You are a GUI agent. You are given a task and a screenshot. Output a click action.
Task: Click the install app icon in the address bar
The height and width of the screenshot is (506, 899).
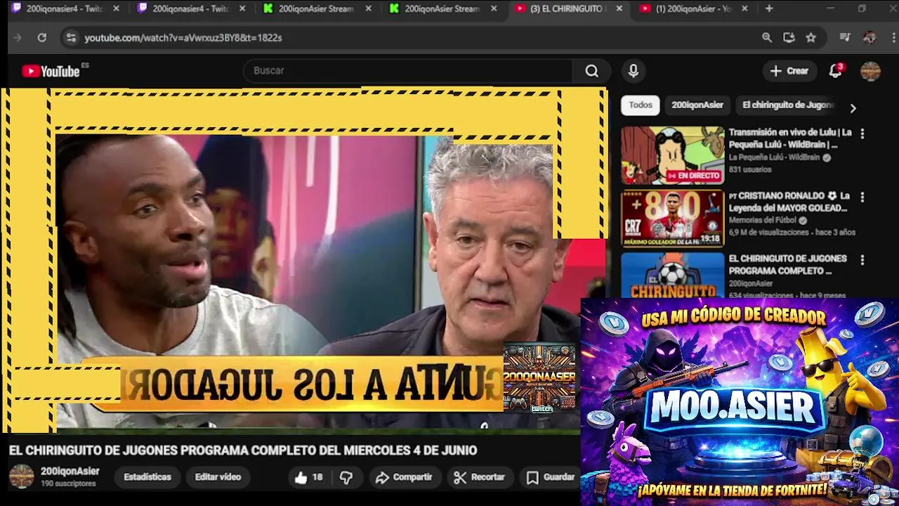click(x=789, y=38)
